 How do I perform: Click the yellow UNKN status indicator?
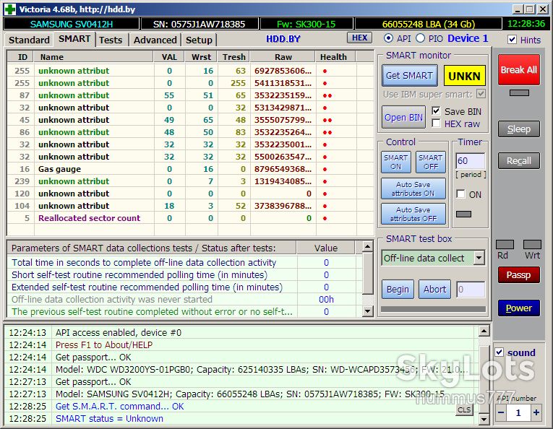[464, 76]
